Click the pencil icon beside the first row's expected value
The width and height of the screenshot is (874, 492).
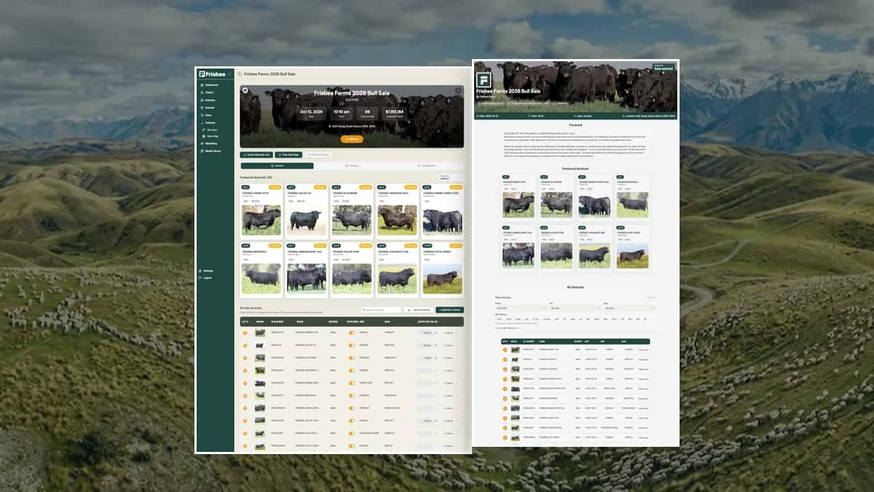click(x=436, y=333)
